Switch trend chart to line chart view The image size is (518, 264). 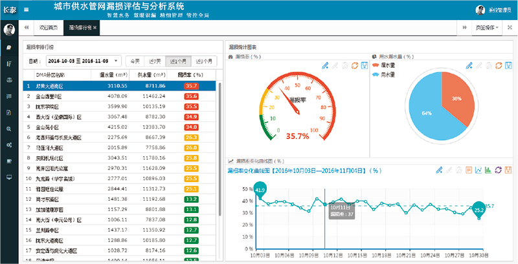pyautogui.click(x=479, y=170)
